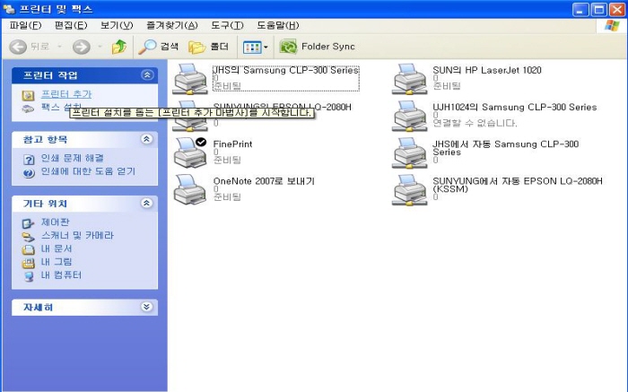The image size is (628, 392).
Task: Click the 내 그림 pictures icon
Action: tap(28, 263)
